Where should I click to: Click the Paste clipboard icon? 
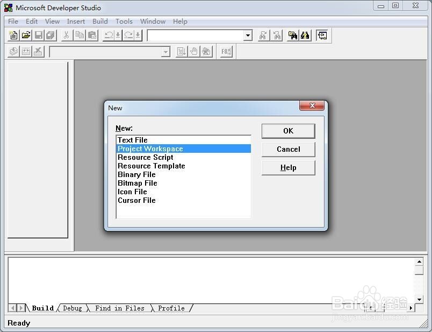pyautogui.click(x=92, y=36)
